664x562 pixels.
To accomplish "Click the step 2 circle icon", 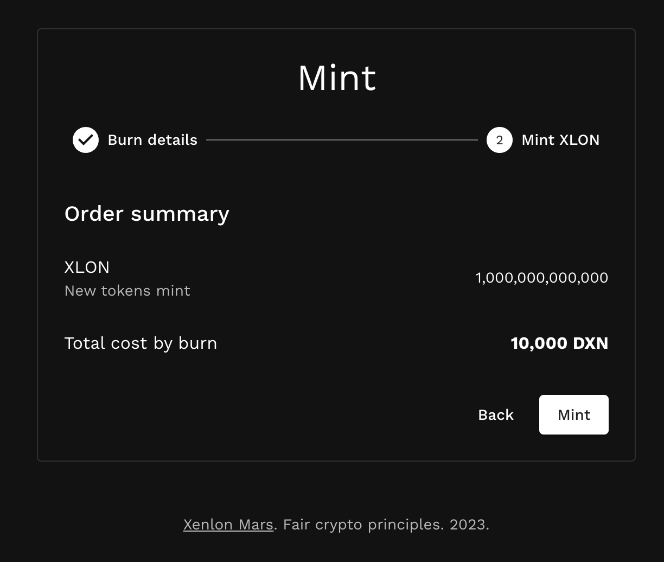I will tap(499, 140).
